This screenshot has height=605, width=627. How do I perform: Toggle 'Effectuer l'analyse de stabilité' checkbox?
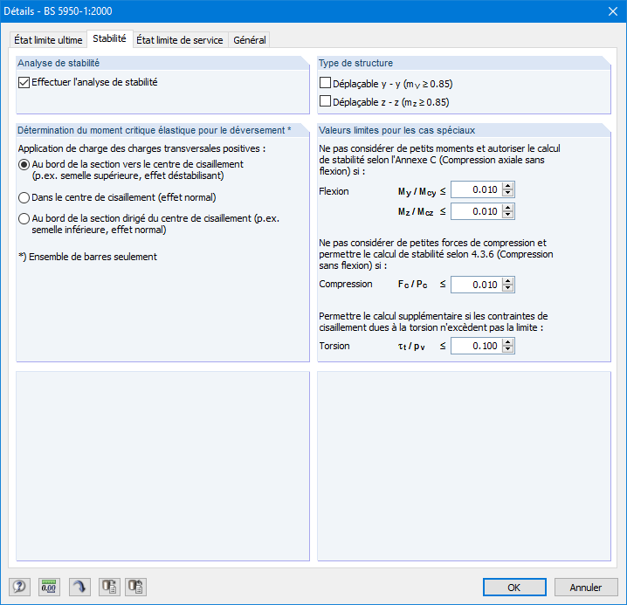[24, 83]
